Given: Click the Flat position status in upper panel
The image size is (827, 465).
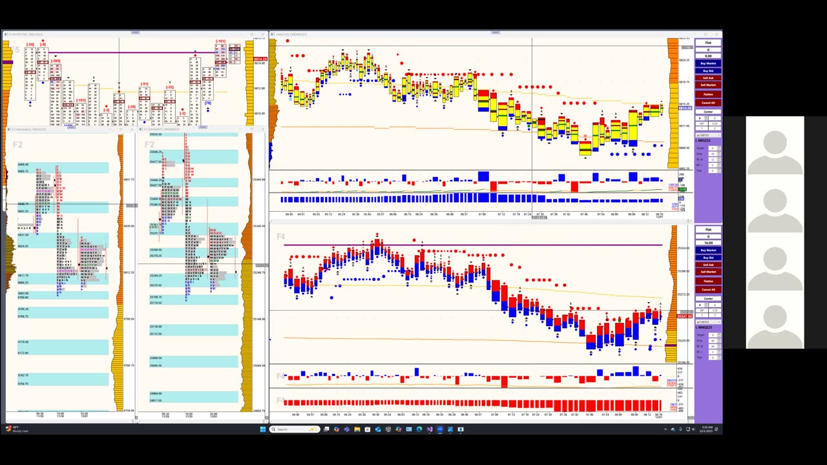Looking at the screenshot, I should tap(708, 43).
